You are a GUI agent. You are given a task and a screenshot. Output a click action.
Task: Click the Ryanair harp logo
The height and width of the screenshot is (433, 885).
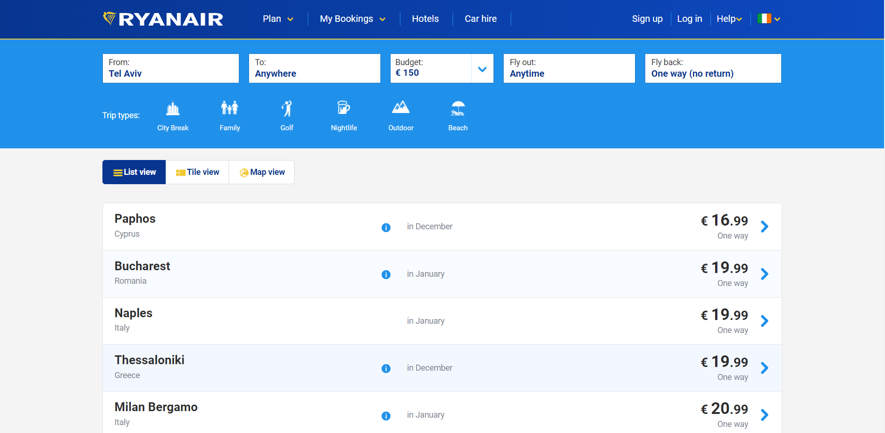coord(109,18)
